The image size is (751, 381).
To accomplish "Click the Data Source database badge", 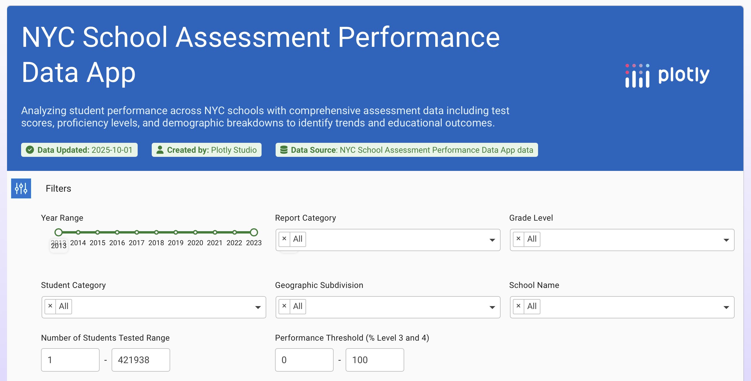I will 407,150.
